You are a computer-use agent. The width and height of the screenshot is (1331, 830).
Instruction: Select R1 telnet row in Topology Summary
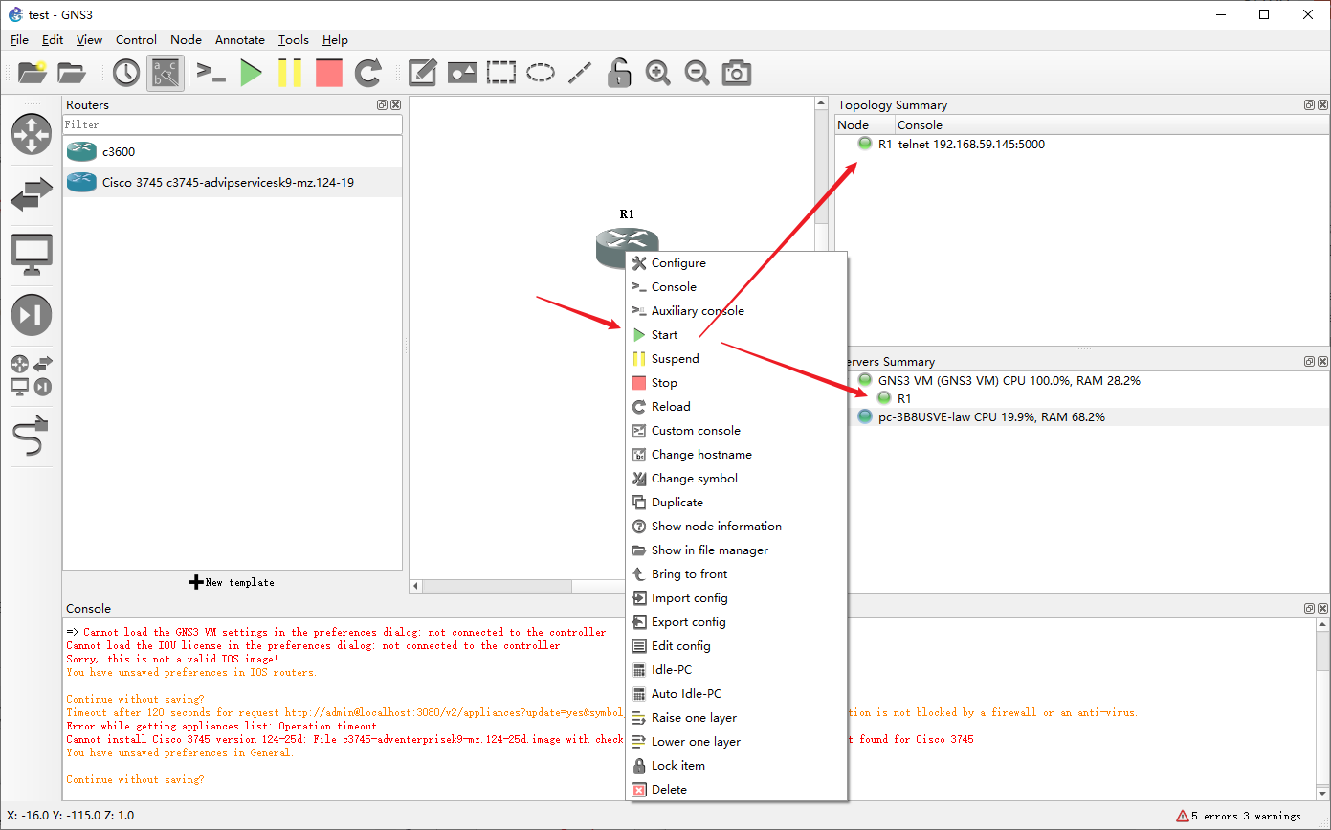click(1081, 145)
